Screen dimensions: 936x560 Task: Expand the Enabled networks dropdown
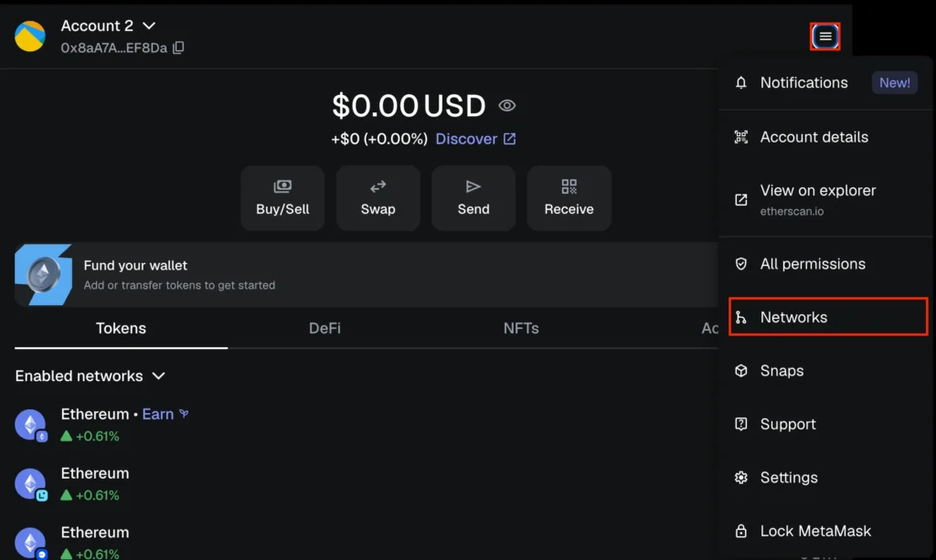pos(158,376)
